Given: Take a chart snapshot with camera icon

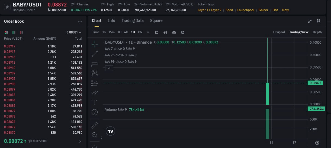Looking at the screenshot, I should (174, 32).
